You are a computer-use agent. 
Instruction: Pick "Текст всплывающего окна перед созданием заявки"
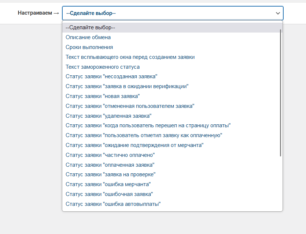point(130,57)
